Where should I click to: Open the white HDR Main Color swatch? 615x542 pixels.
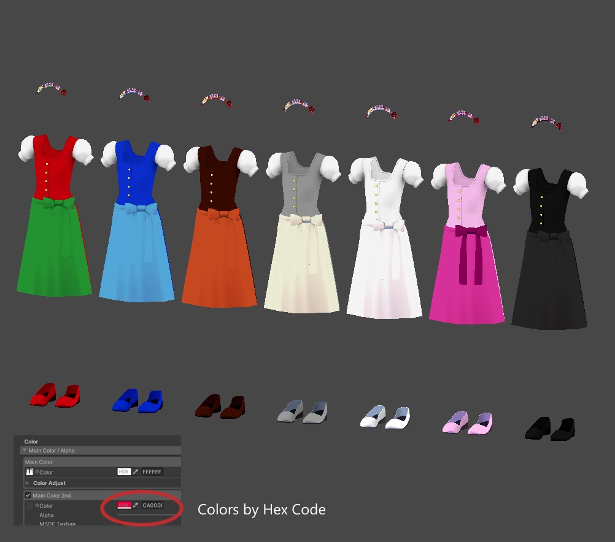[124, 472]
